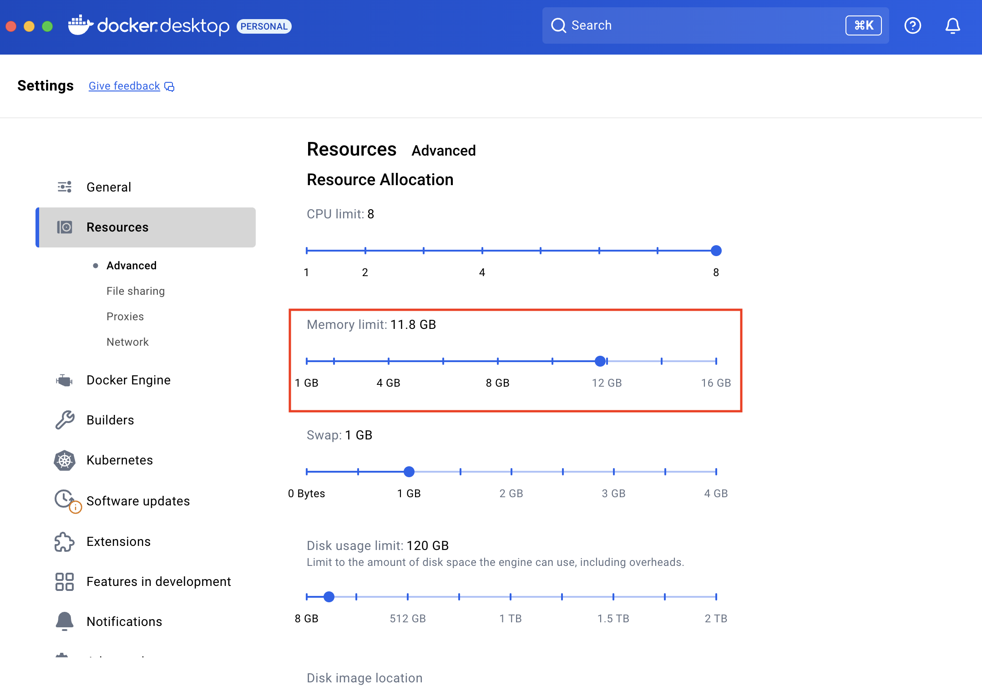Image resolution: width=982 pixels, height=696 pixels.
Task: Click the General settings sliders icon
Action: tap(65, 187)
